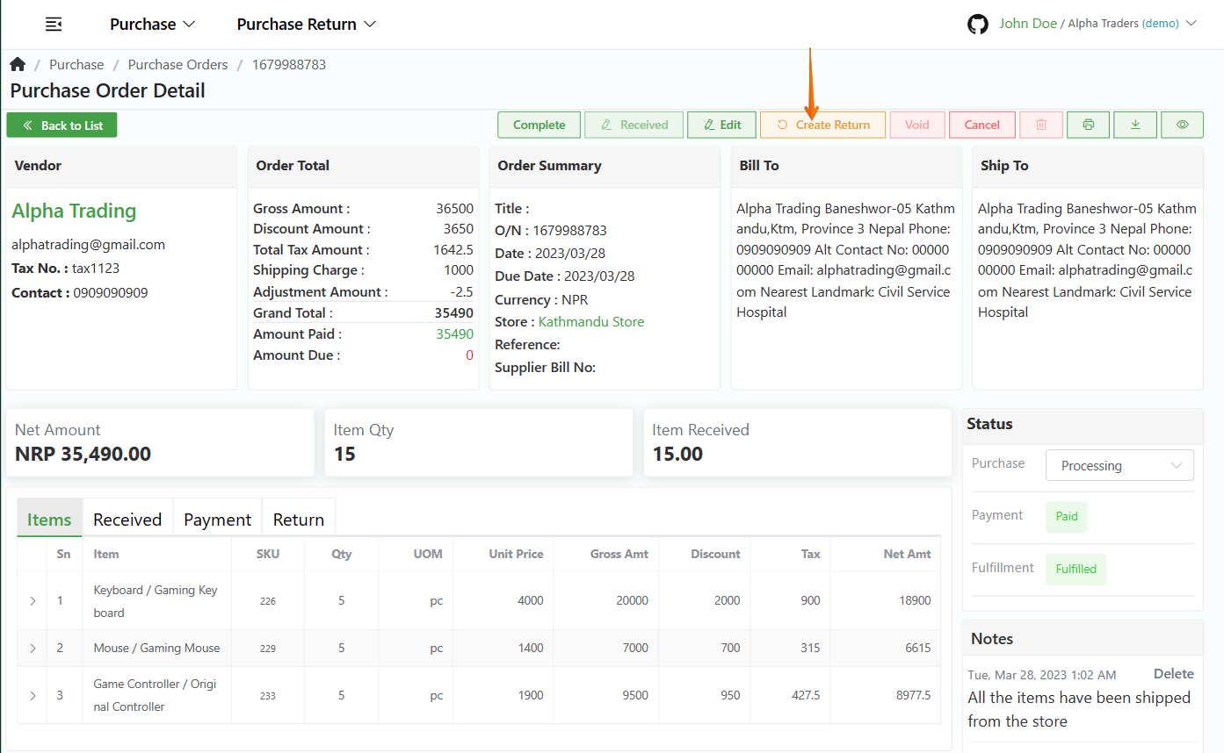Click the SKU column header
Viewport: 1224px width, 753px height.
point(268,554)
